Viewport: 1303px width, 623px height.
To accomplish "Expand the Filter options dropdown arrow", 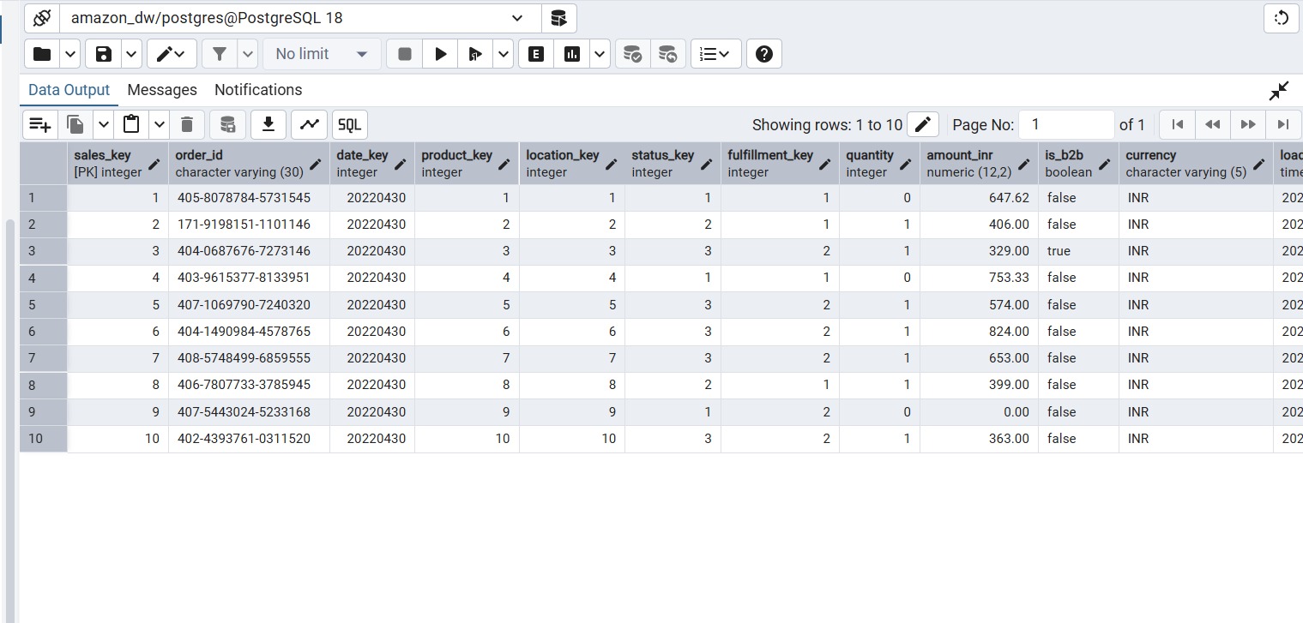I will 248,54.
